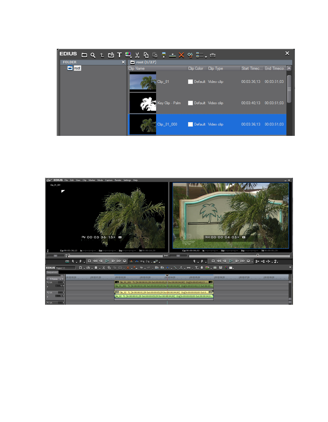This screenshot has height=422, width=328.
Task: Click the red X Delete icon in the bin
Action: (181, 55)
